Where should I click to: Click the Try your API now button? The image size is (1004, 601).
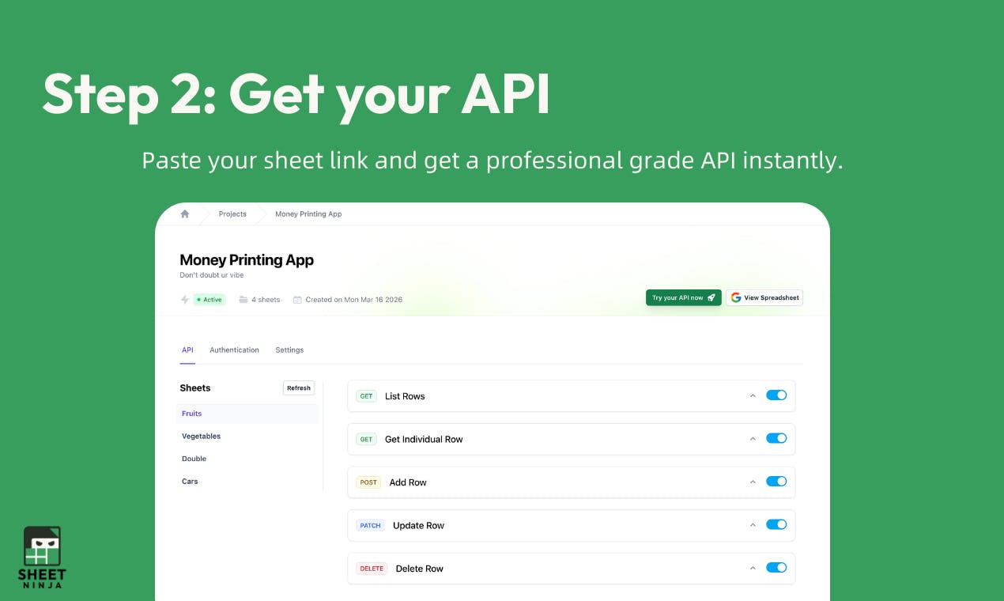(x=684, y=297)
